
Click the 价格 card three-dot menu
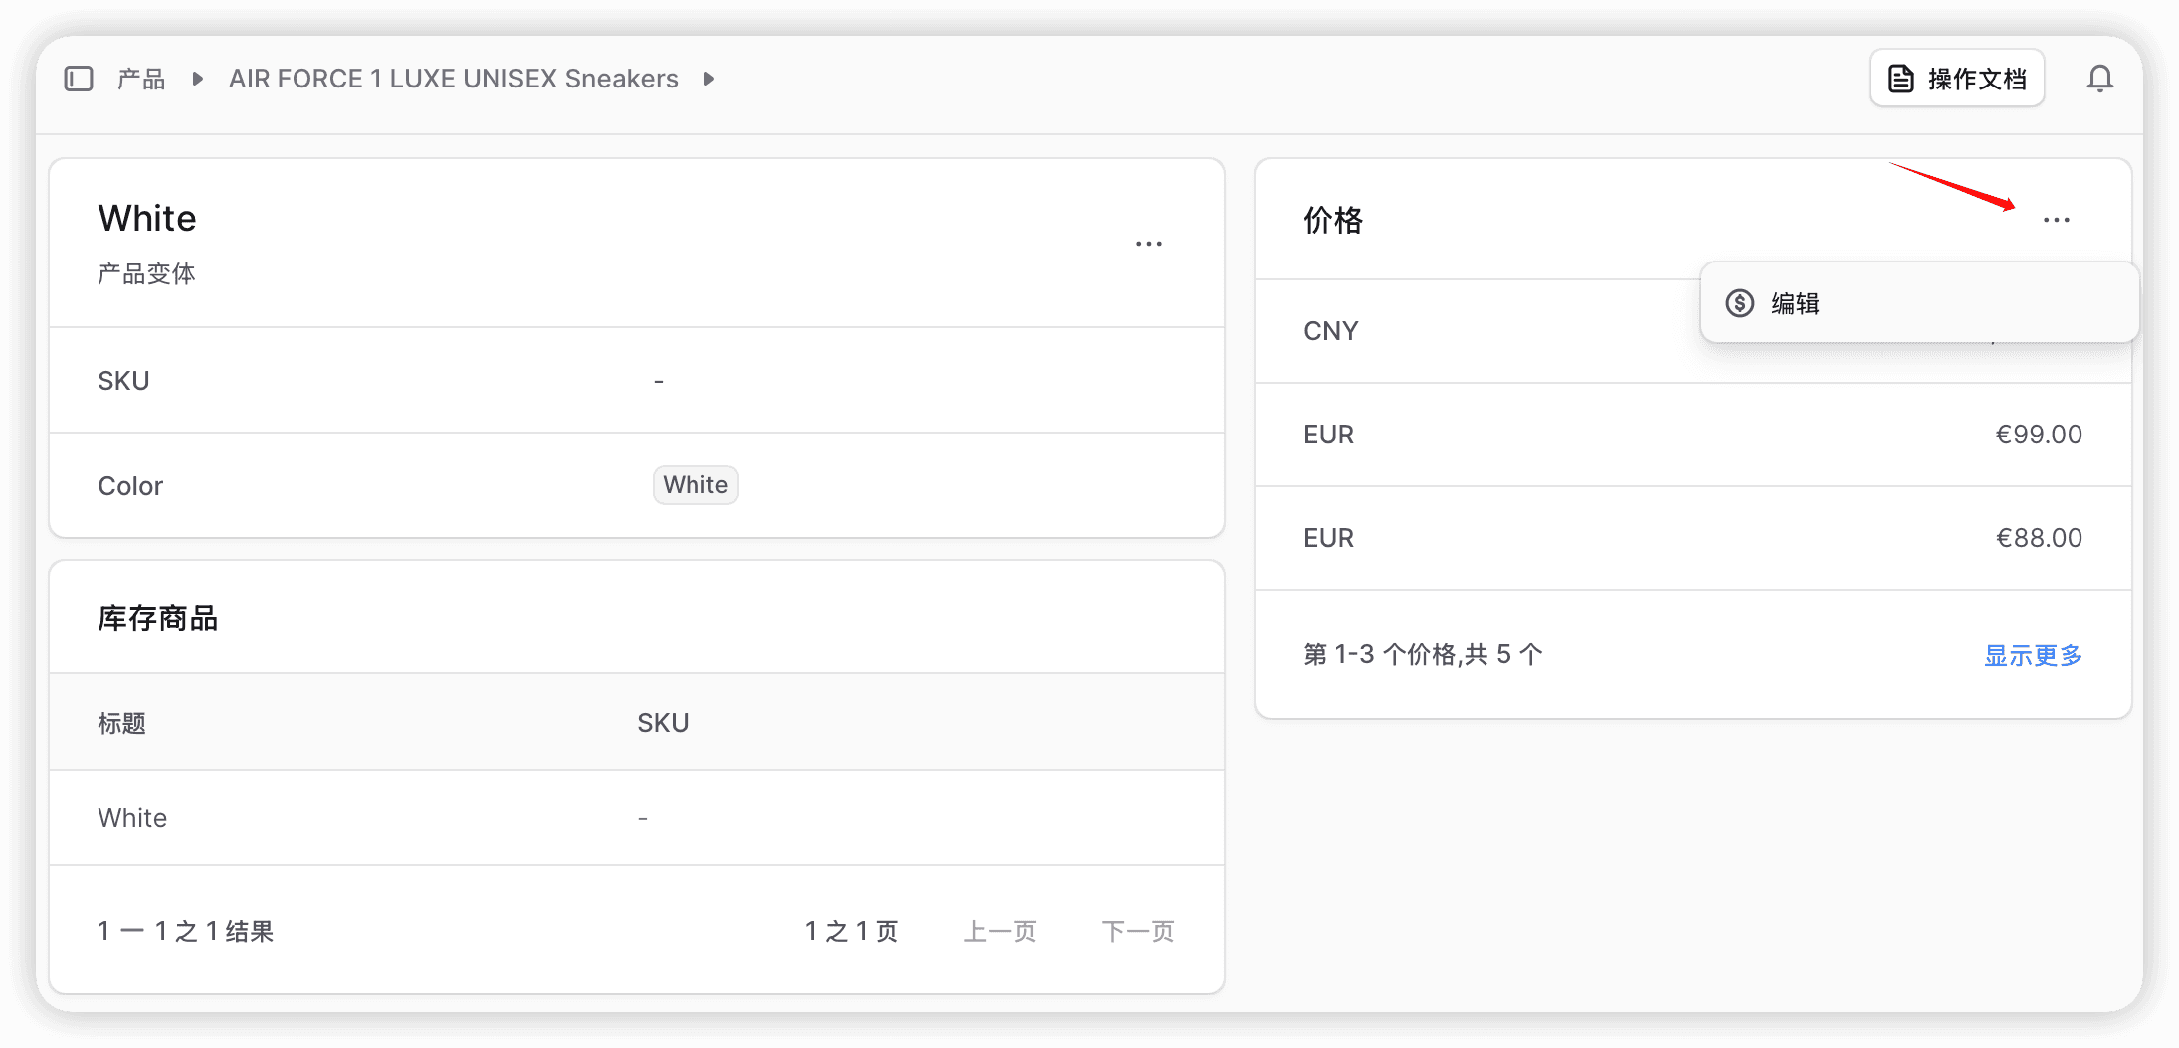coord(2056,220)
